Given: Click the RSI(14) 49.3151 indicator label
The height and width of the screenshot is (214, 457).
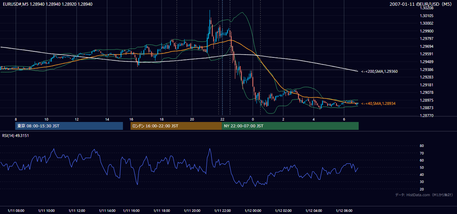Looking at the screenshot, I should [16, 136].
